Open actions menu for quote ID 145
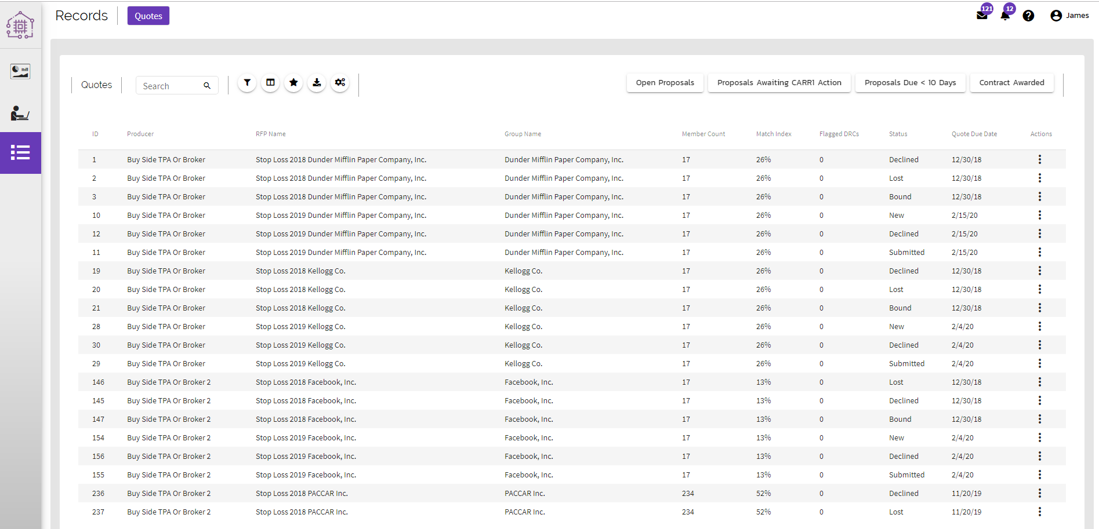Screen dimensions: 1099x529 [x=1040, y=400]
